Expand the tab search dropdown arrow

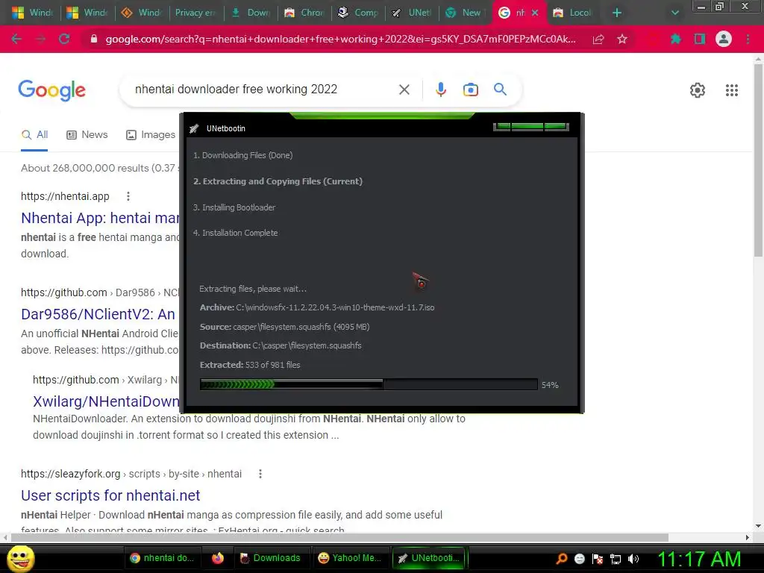click(x=674, y=13)
